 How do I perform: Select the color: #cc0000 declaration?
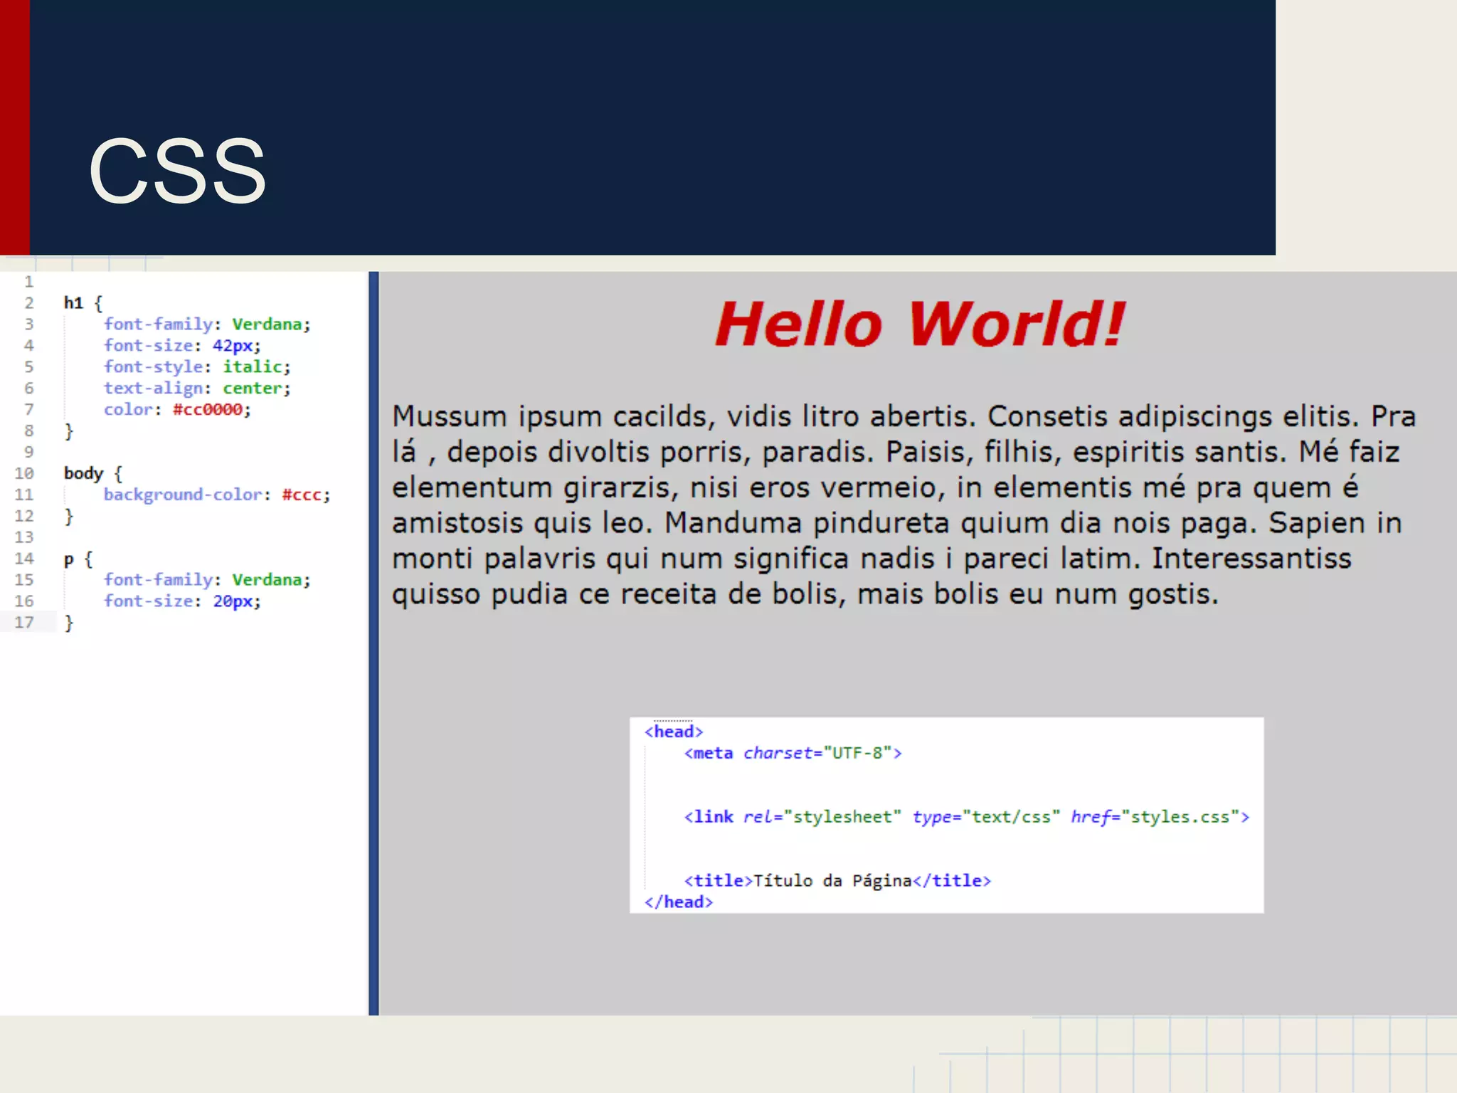click(x=177, y=410)
